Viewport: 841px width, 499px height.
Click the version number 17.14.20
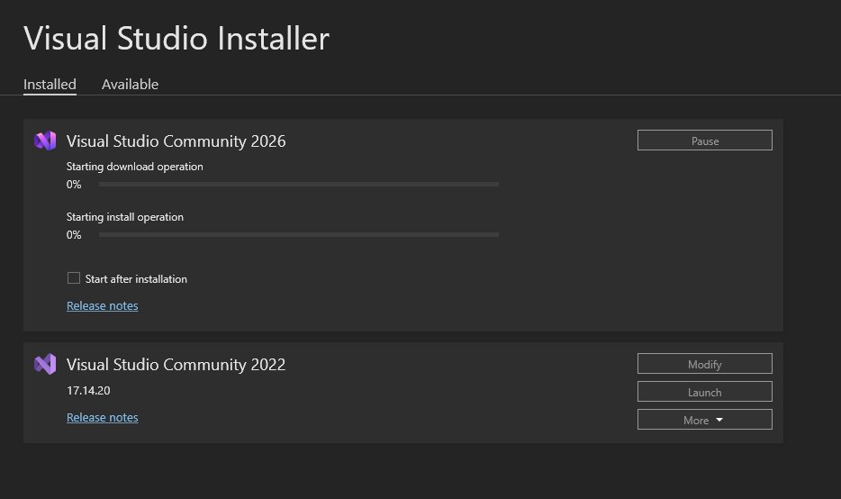(x=88, y=391)
